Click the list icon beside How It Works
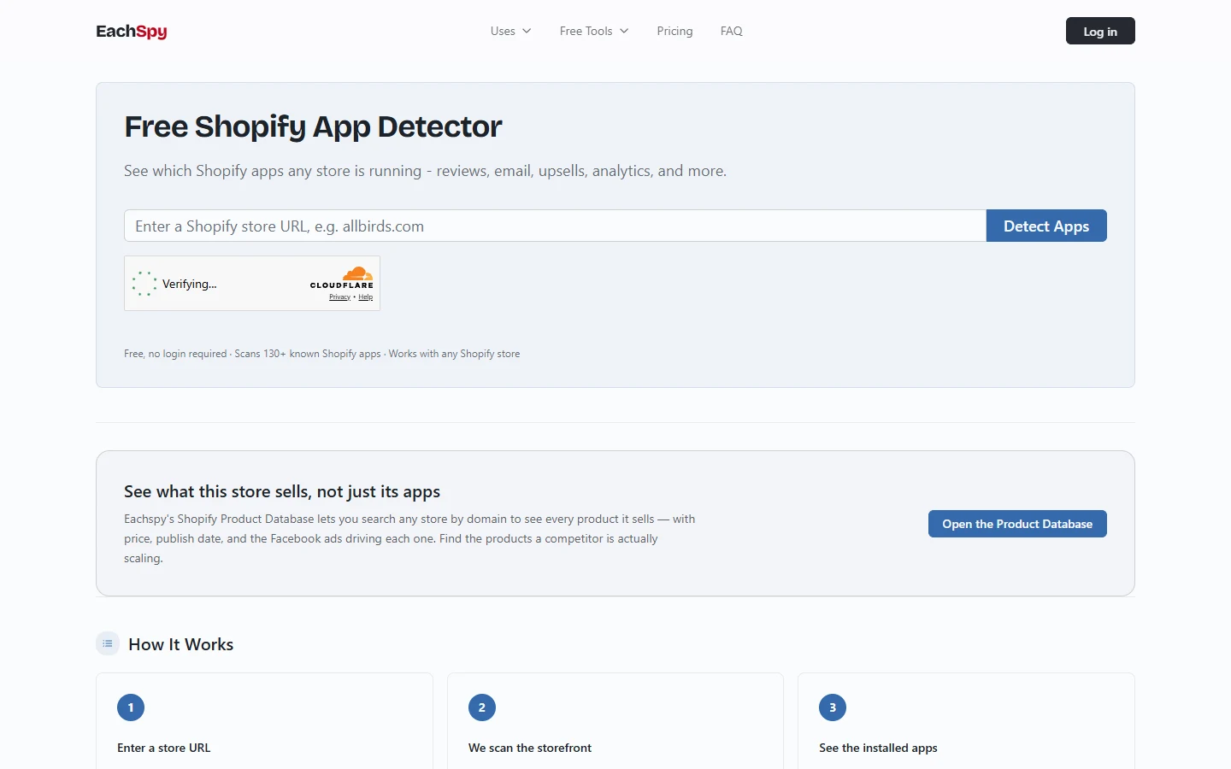The height and width of the screenshot is (769, 1231). tap(108, 643)
